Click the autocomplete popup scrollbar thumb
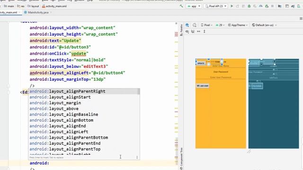Screen dimensions: 303x170 coord(139,92)
